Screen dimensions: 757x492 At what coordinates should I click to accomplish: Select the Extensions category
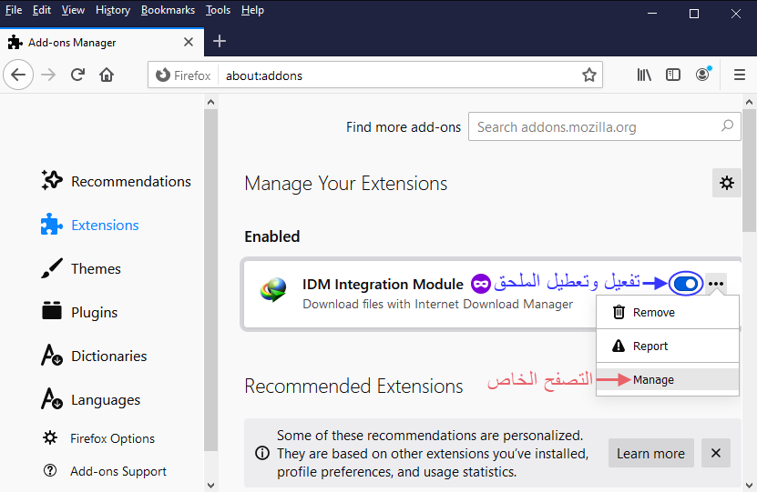[90, 225]
